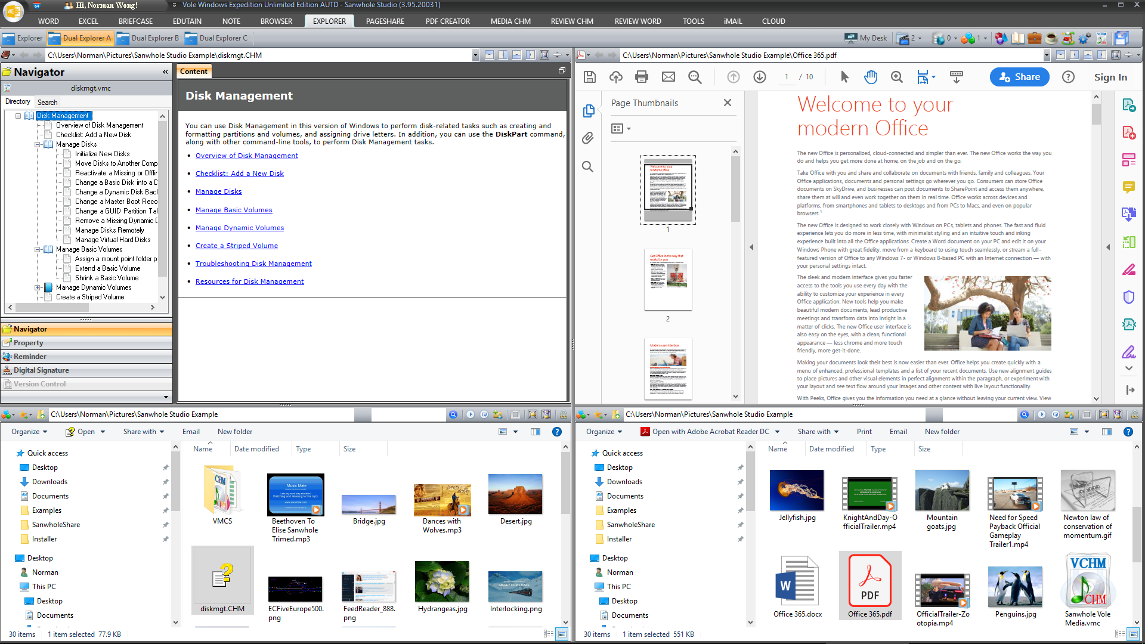The height and width of the screenshot is (644, 1145).
Task: Open the Property panel section
Action: point(86,343)
